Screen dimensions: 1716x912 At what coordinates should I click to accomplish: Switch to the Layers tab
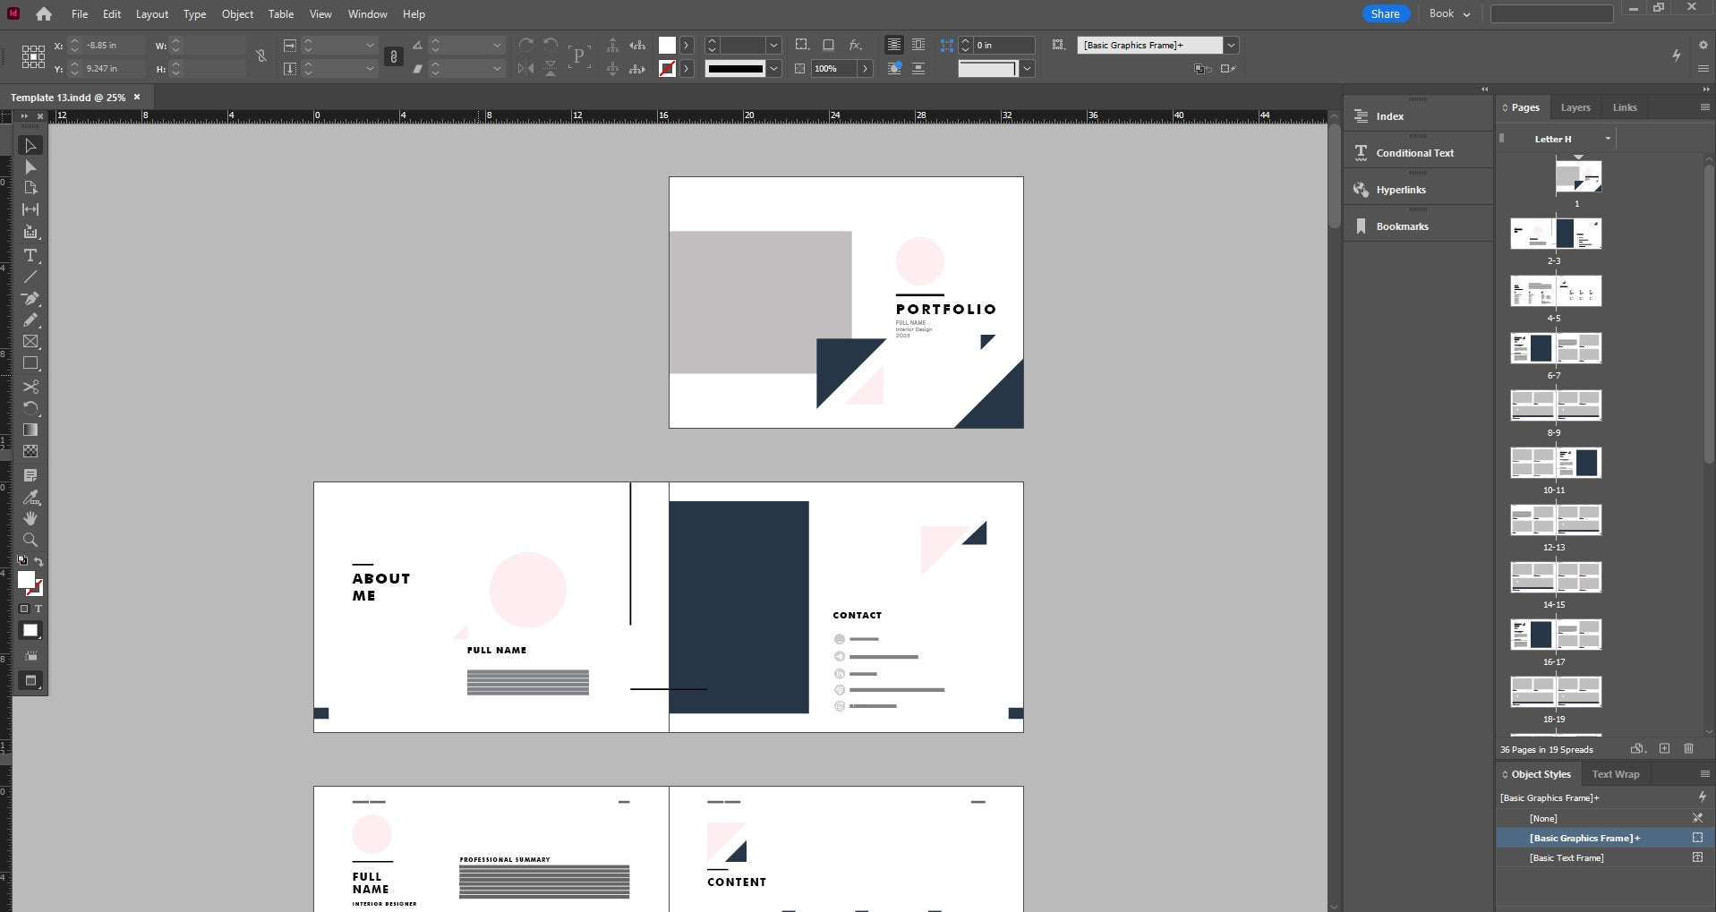(x=1575, y=107)
